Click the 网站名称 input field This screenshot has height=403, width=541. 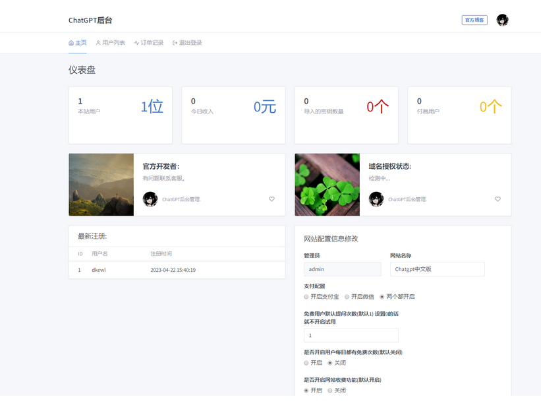(438, 269)
